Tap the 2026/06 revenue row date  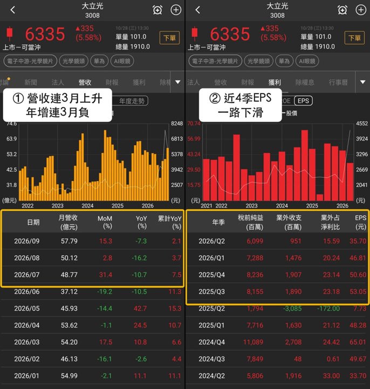tap(27, 292)
